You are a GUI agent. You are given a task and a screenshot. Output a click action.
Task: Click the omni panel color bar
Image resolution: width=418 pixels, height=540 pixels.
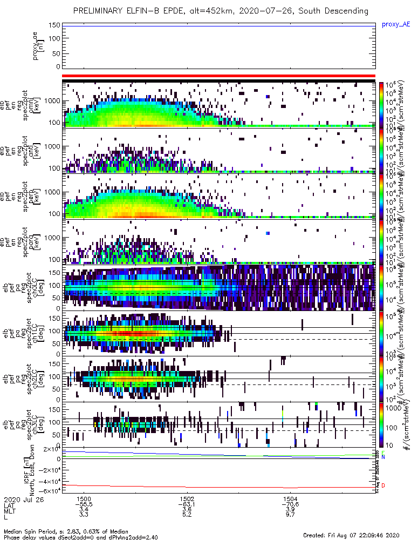(x=381, y=105)
